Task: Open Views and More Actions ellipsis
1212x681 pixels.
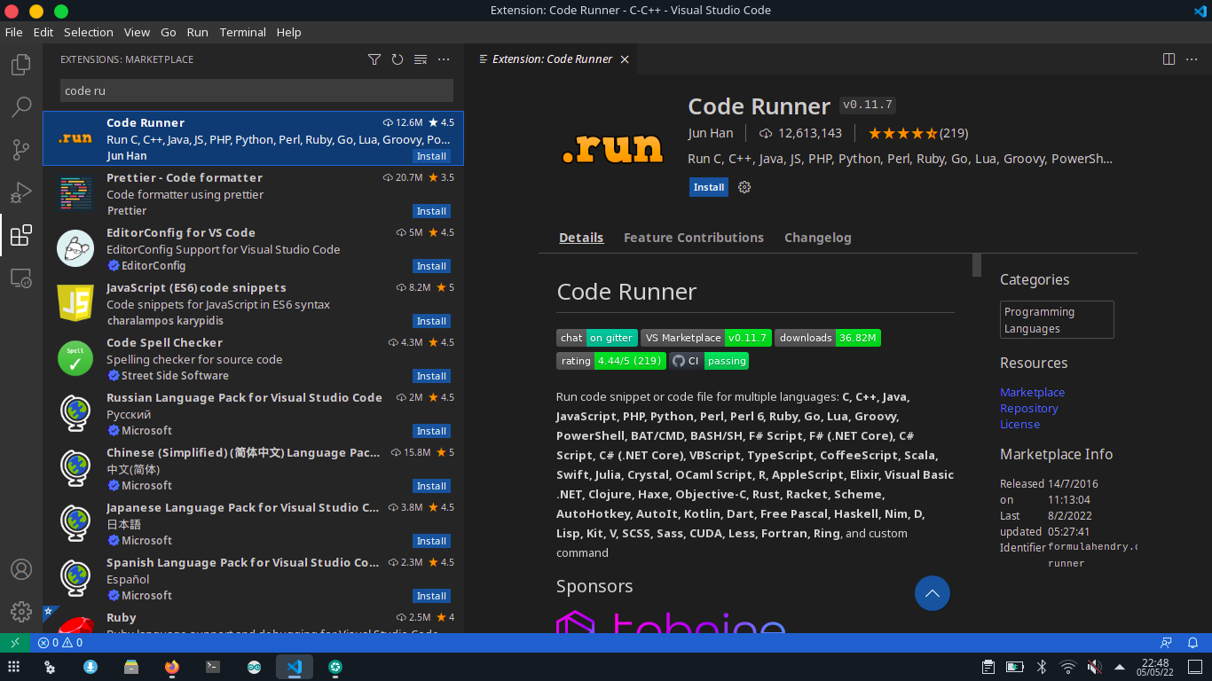Action: coord(444,59)
